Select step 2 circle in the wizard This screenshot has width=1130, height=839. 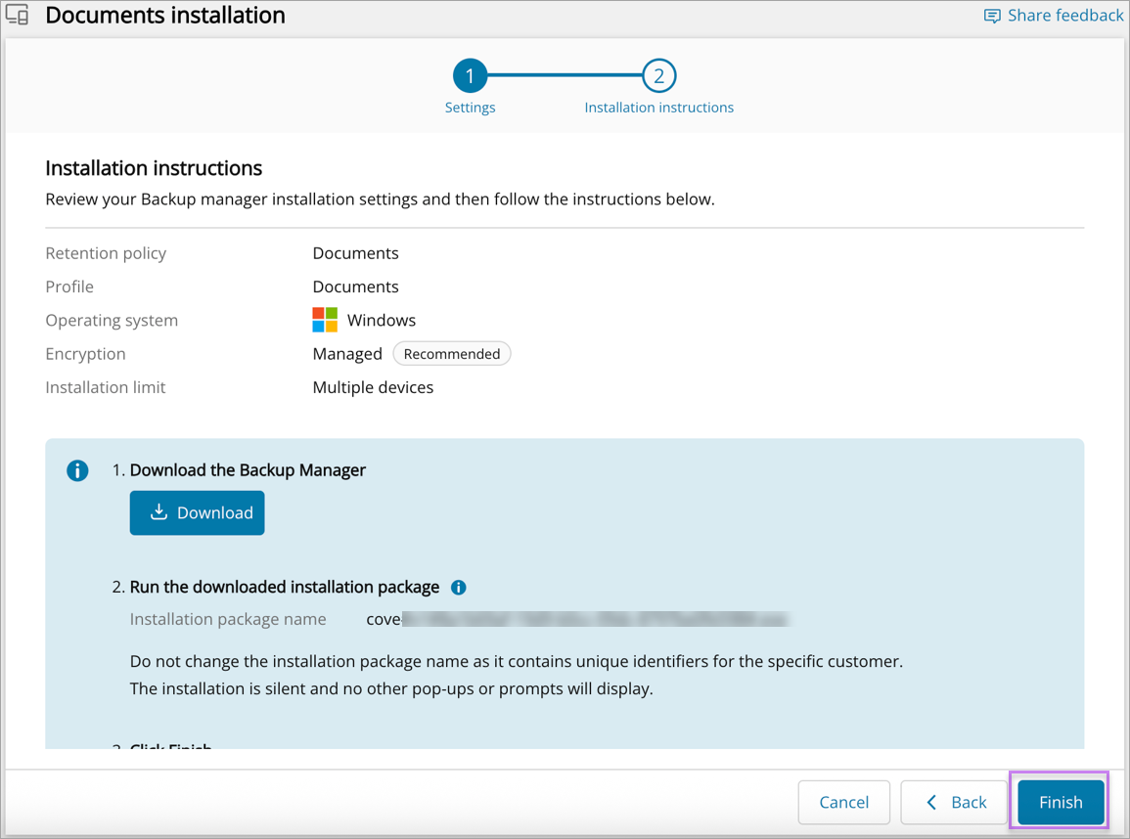(658, 75)
